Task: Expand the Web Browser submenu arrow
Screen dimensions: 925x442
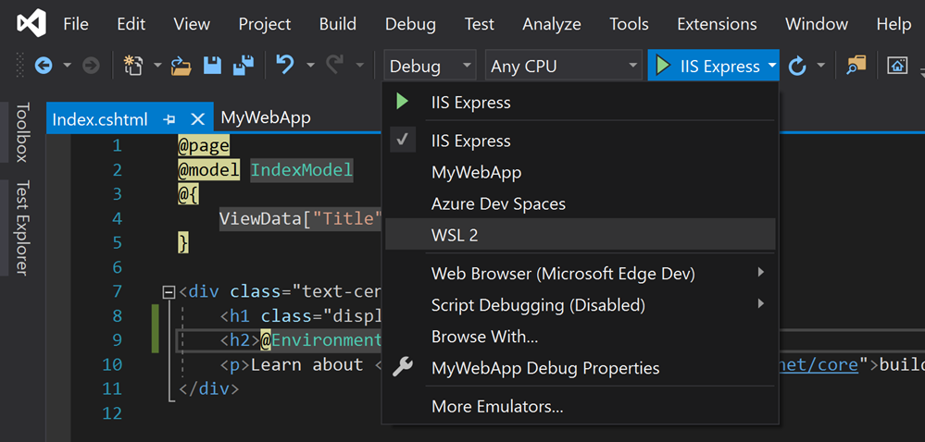Action: click(761, 272)
